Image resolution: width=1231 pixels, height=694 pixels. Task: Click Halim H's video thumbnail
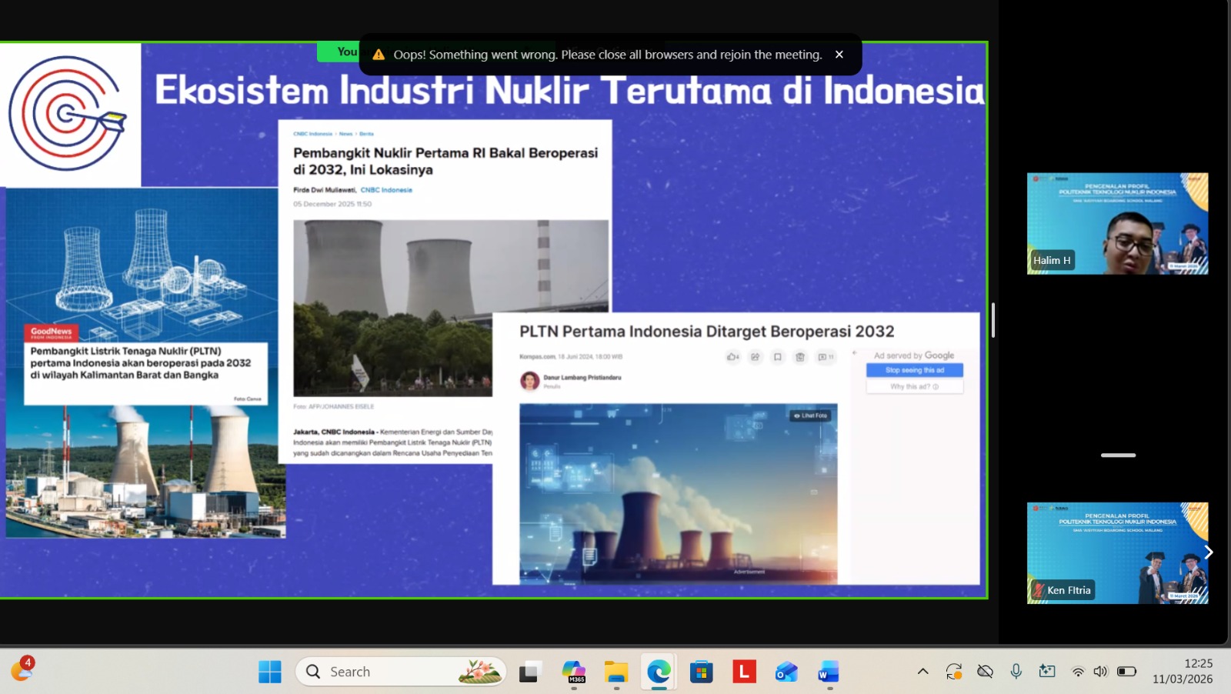[x=1117, y=223]
